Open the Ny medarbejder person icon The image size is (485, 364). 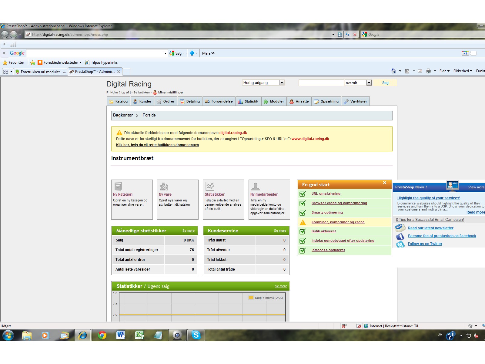pyautogui.click(x=256, y=186)
